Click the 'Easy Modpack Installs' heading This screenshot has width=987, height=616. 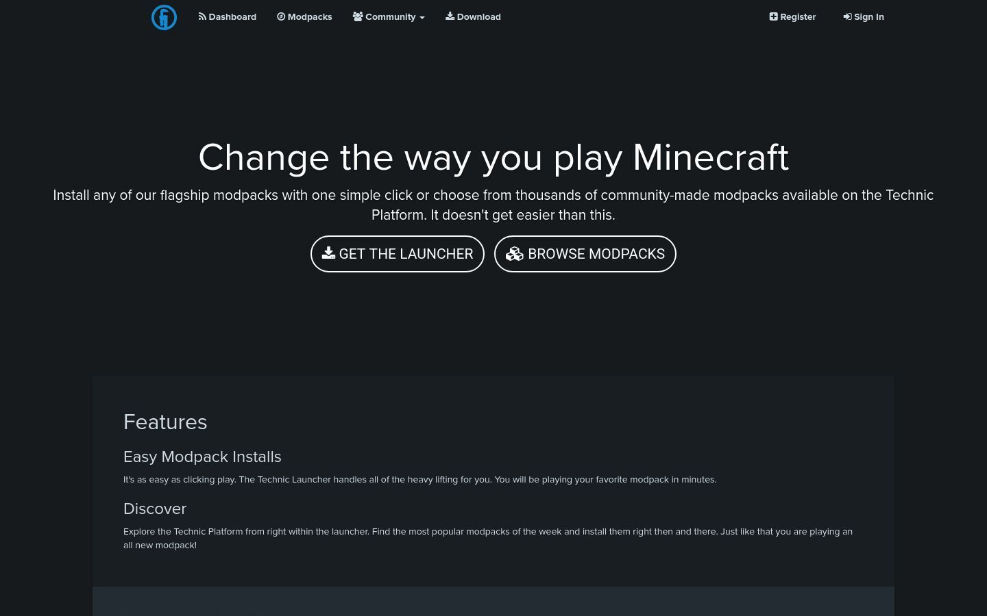[x=202, y=457]
